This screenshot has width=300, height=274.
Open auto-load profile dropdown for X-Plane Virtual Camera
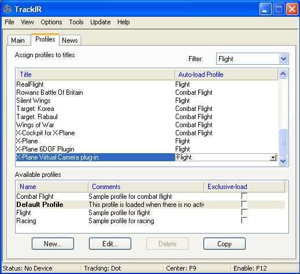(x=273, y=157)
